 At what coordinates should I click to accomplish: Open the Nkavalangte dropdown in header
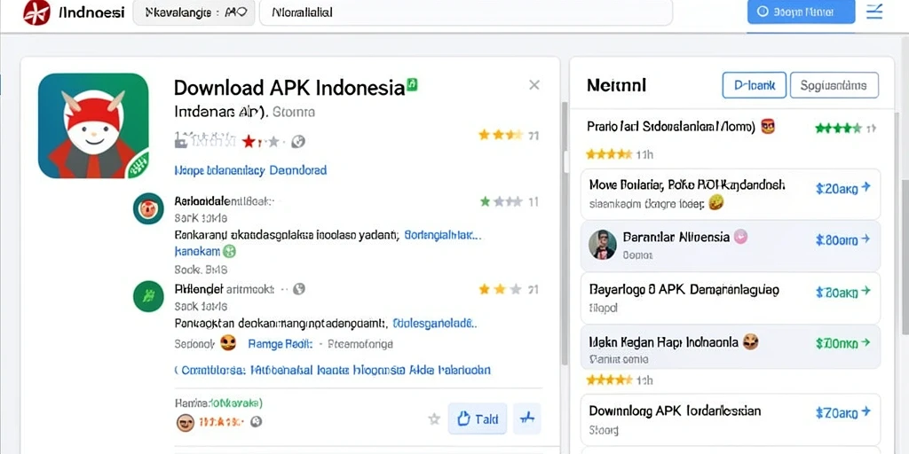pos(194,12)
